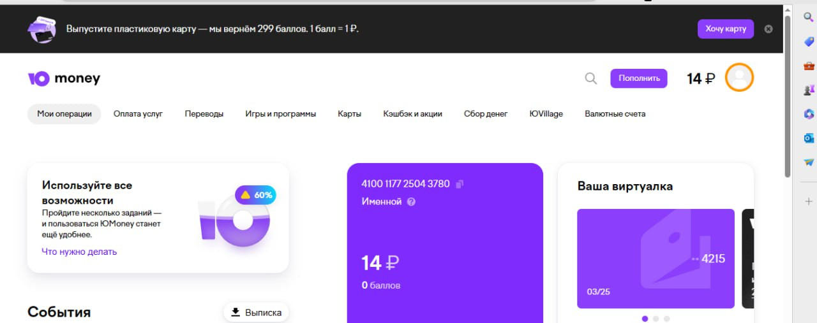This screenshot has width=817, height=323.
Task: Open the purple virtual card ending 4215
Action: (x=656, y=259)
